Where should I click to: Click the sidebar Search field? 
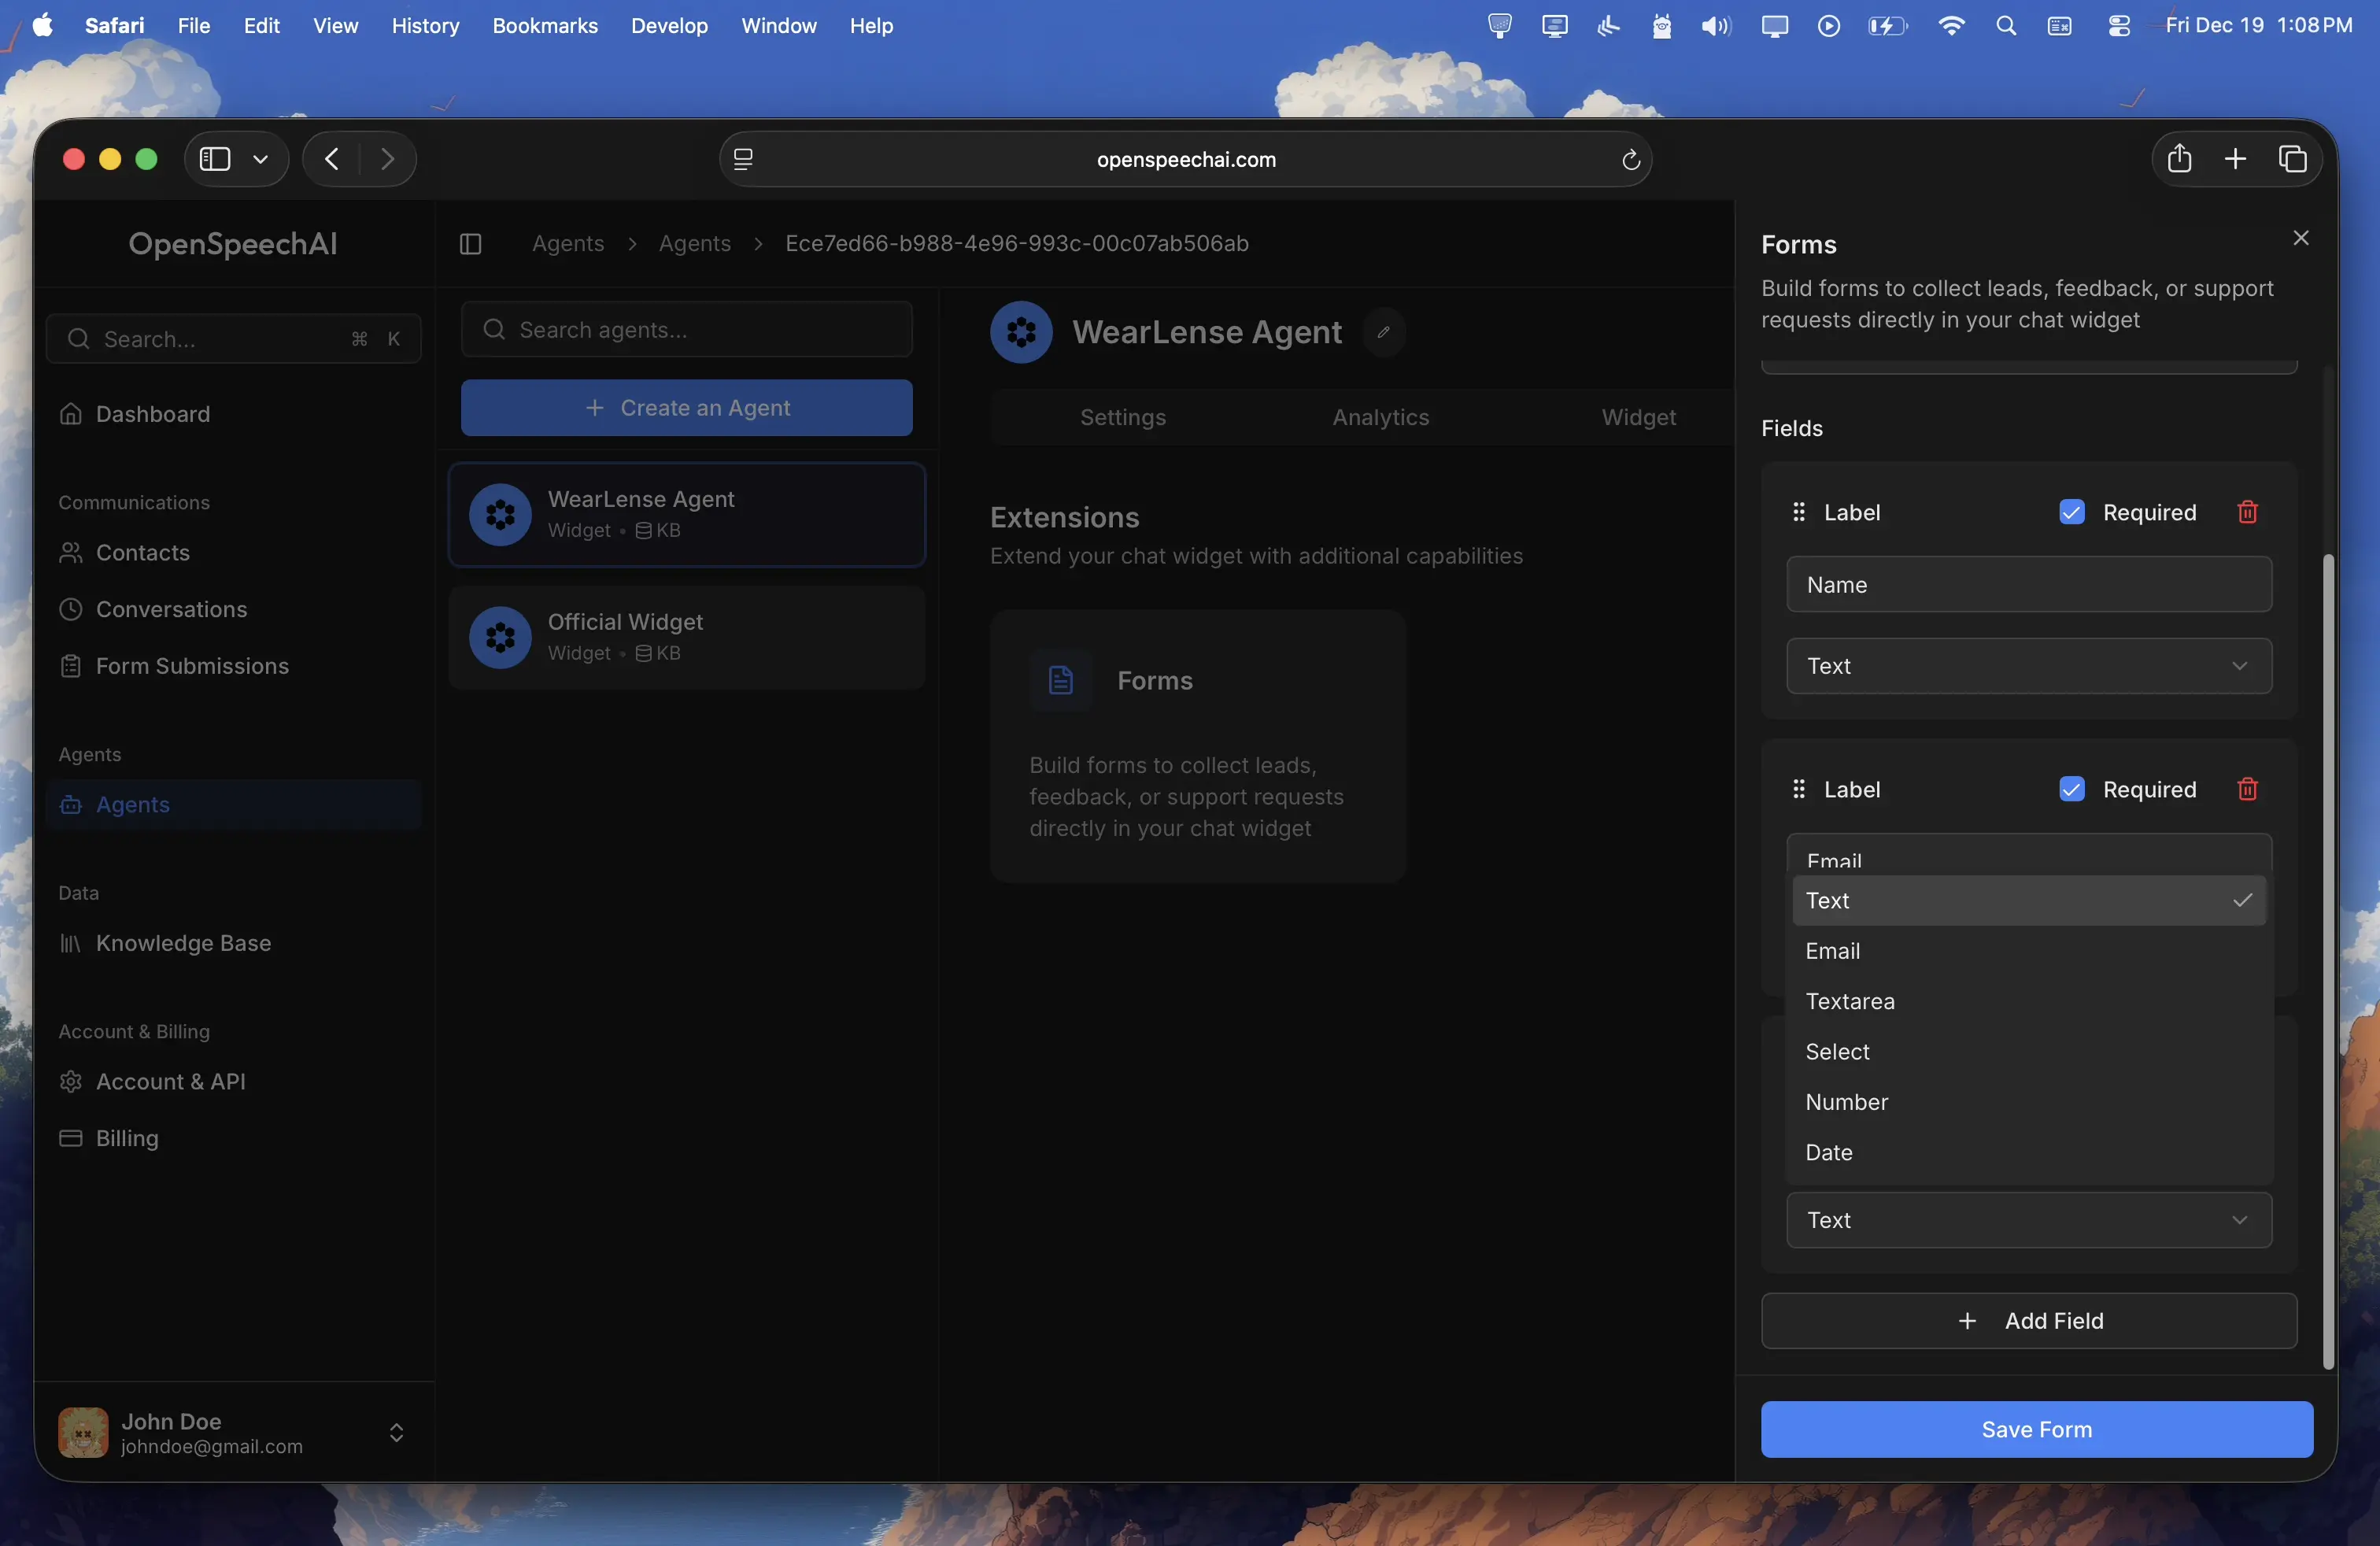click(x=234, y=339)
